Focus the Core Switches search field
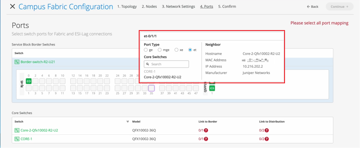The height and width of the screenshot is (149, 361). [169, 64]
